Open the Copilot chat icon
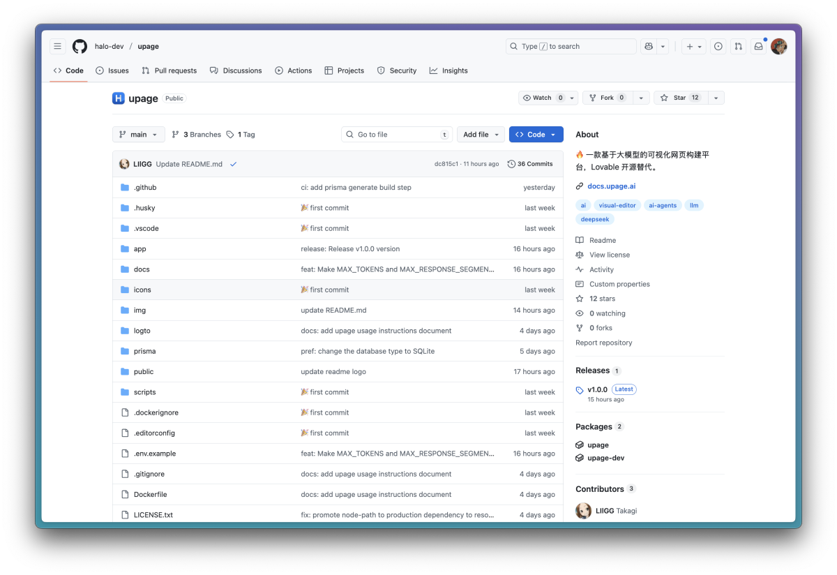The image size is (837, 575). click(649, 46)
